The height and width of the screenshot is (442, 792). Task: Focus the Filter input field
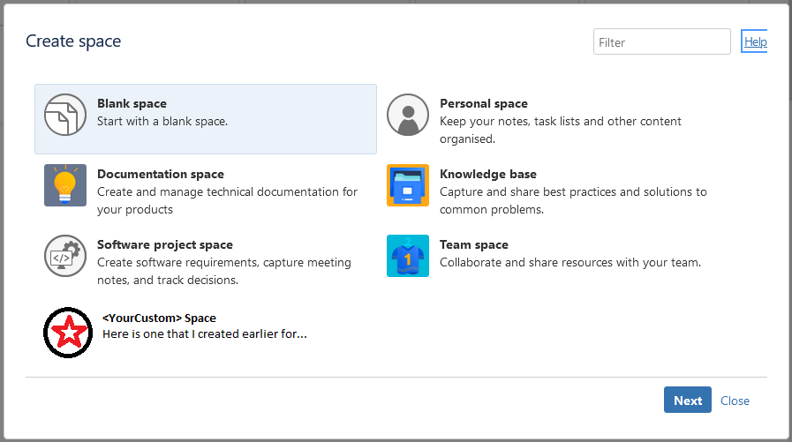661,41
